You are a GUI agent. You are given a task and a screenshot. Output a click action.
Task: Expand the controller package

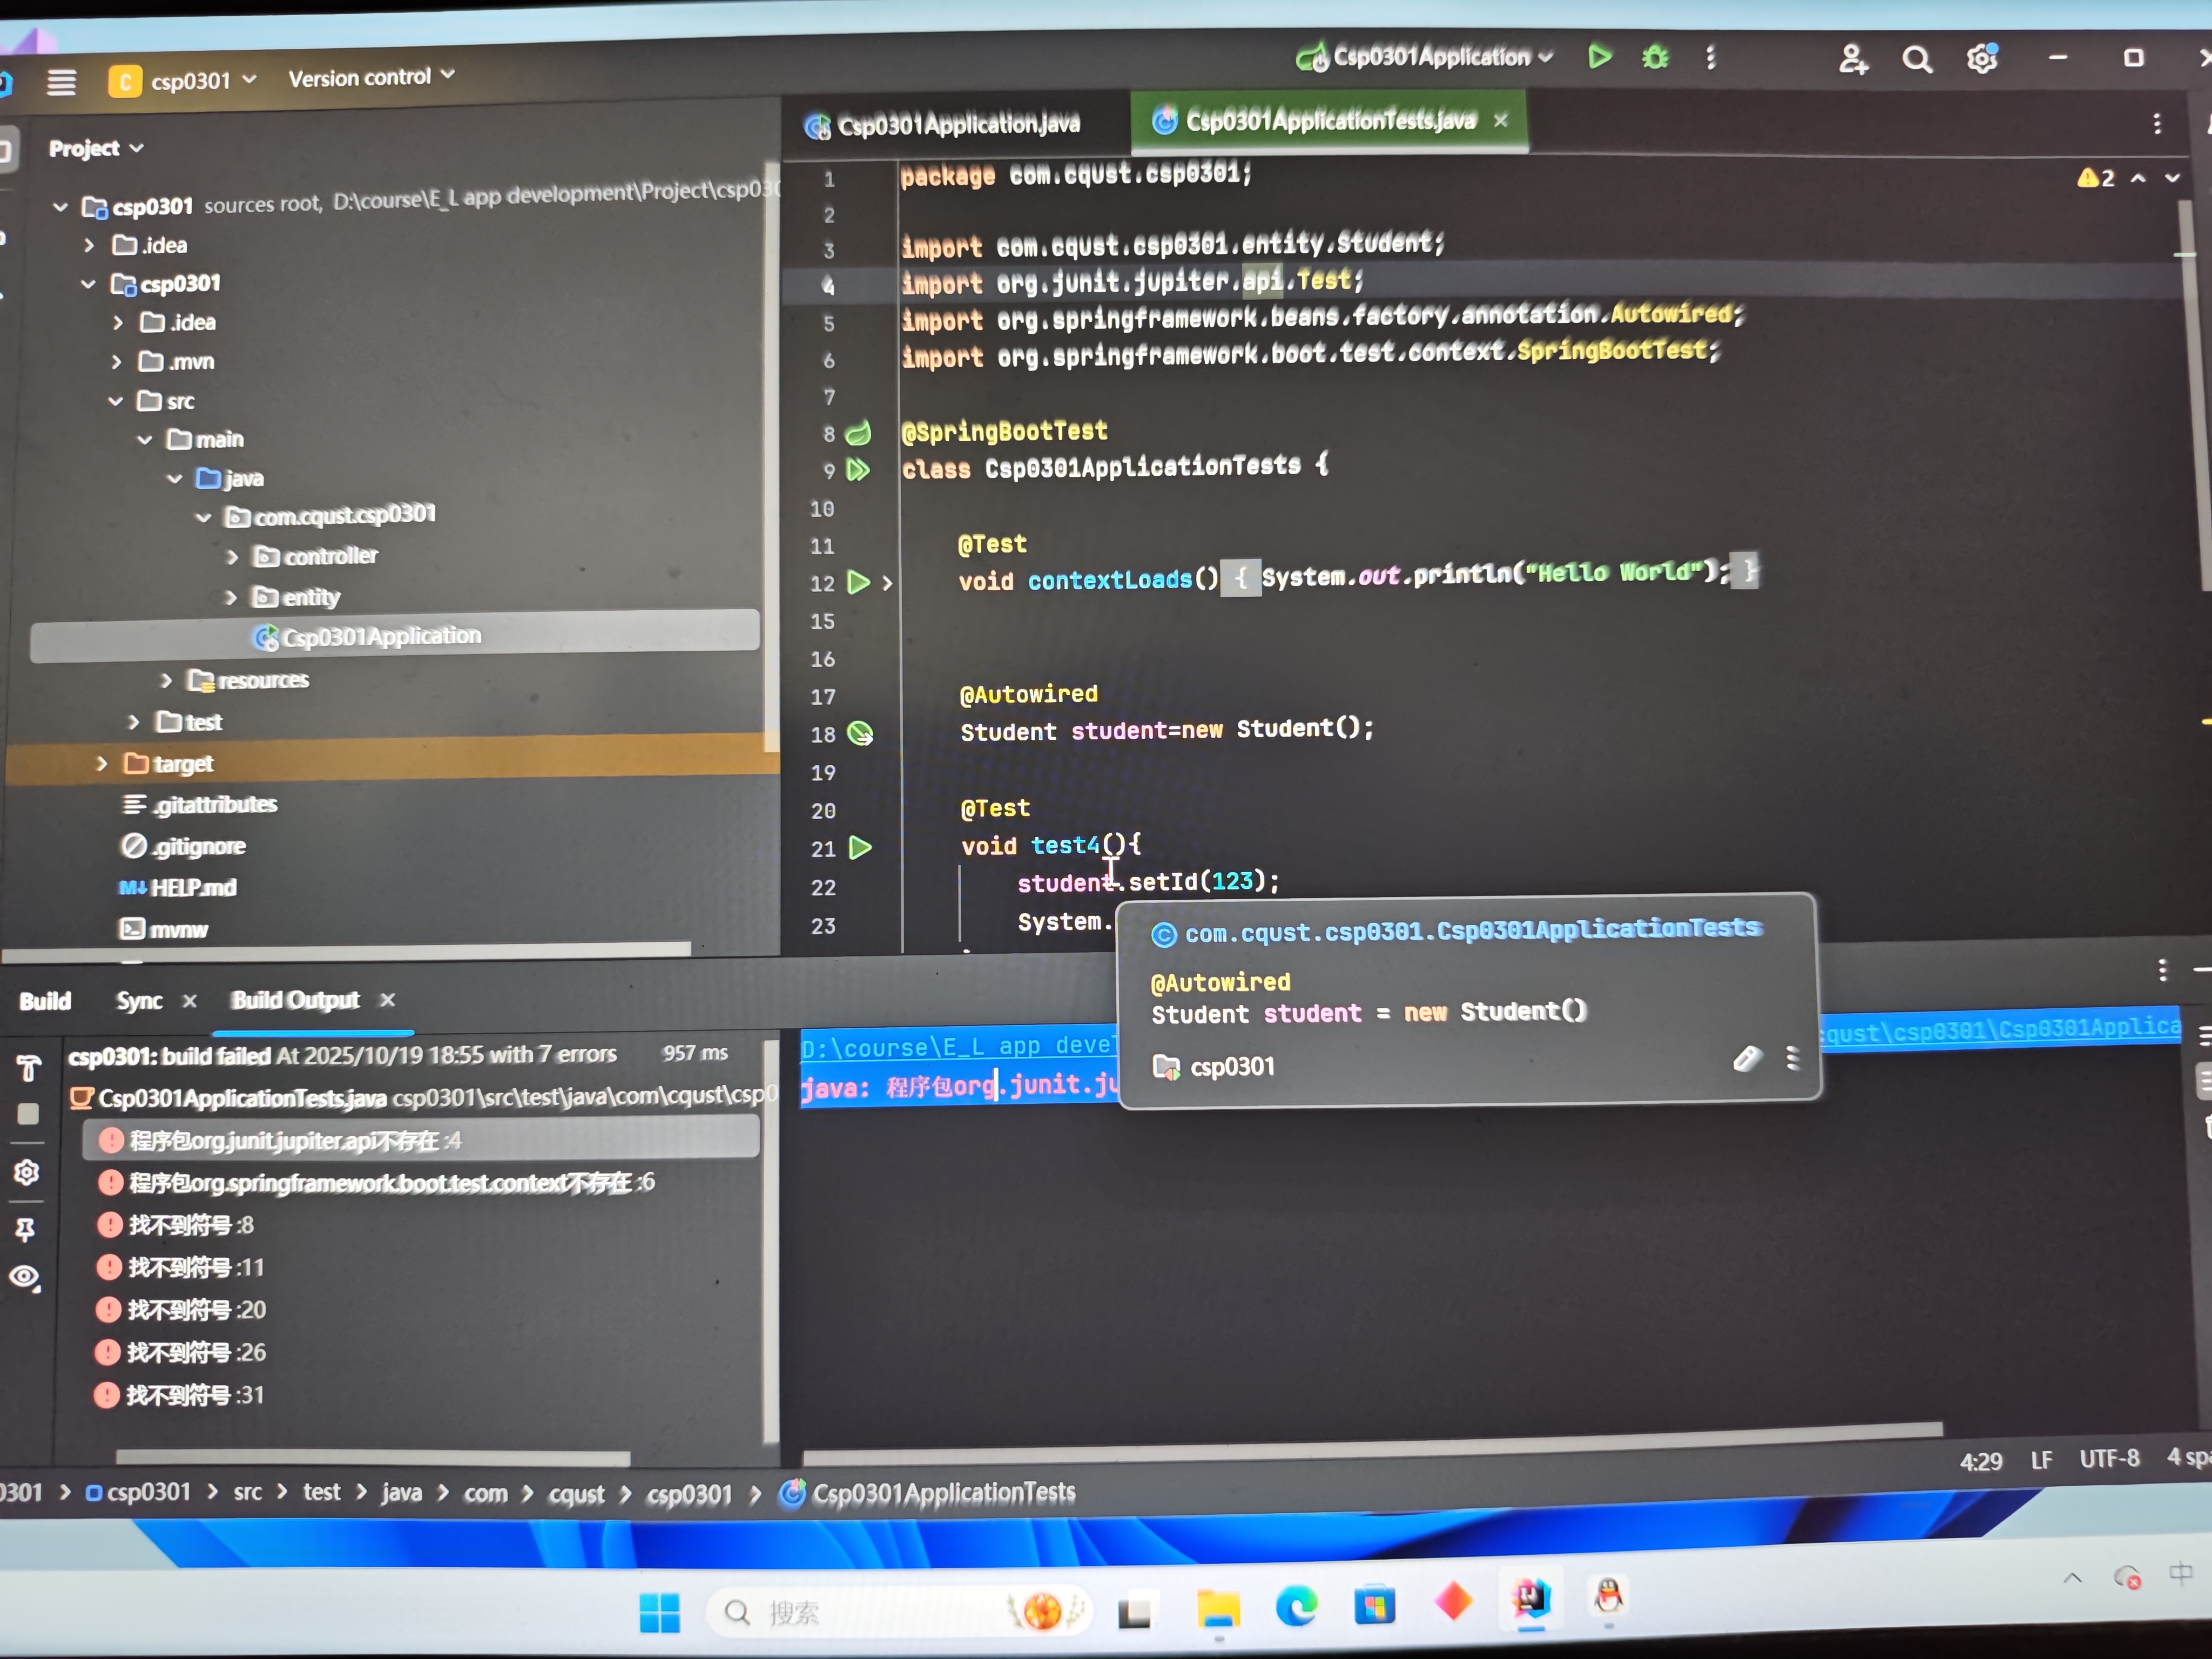click(232, 557)
